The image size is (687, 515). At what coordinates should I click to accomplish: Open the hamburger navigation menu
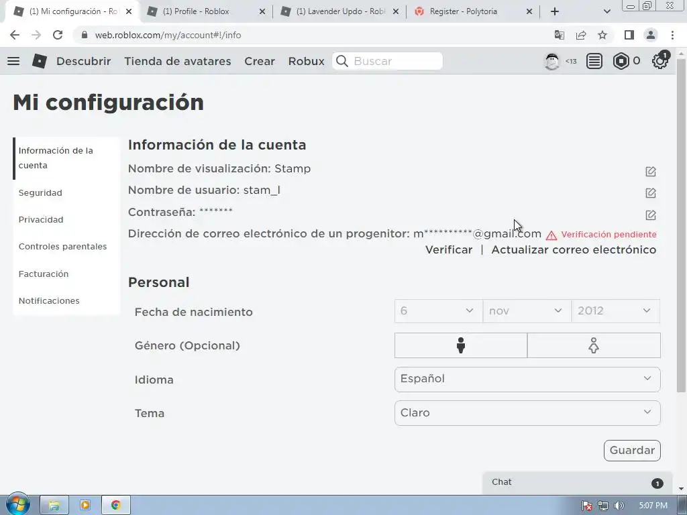13,61
